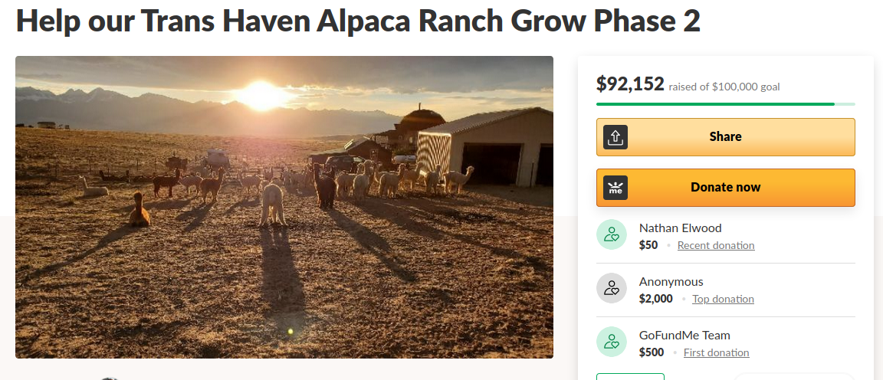Click the gray Anonymous donor avatar icon

[612, 288]
